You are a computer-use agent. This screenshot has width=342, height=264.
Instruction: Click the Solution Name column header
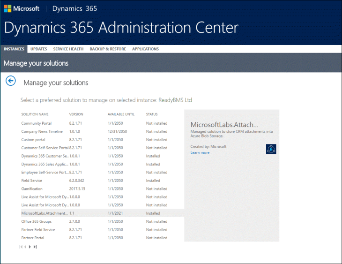(x=35, y=114)
